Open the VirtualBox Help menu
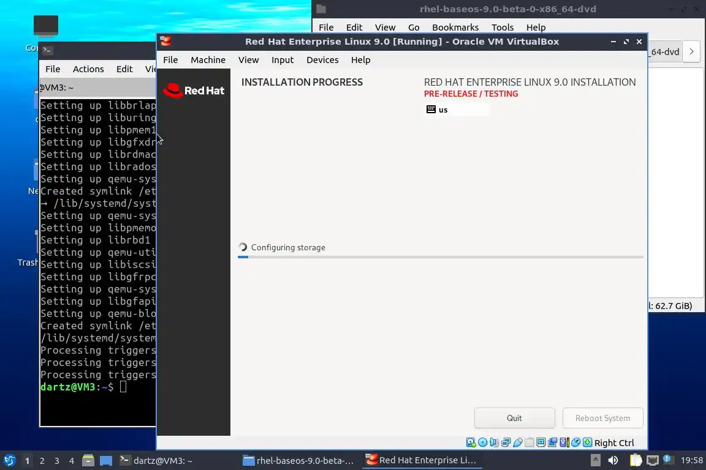Image resolution: width=706 pixels, height=470 pixels. click(360, 60)
